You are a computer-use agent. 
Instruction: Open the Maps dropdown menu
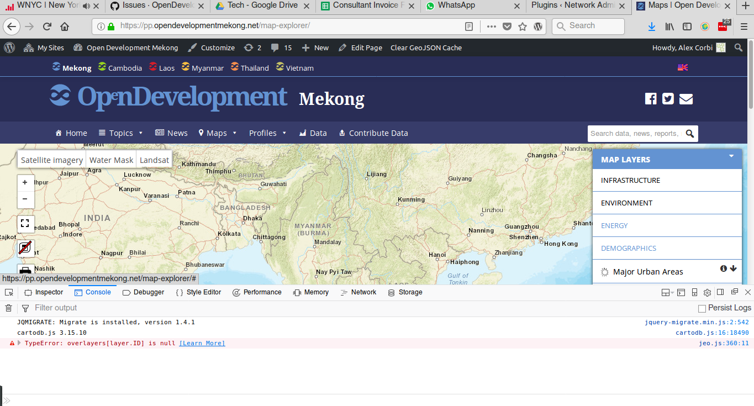click(x=218, y=133)
